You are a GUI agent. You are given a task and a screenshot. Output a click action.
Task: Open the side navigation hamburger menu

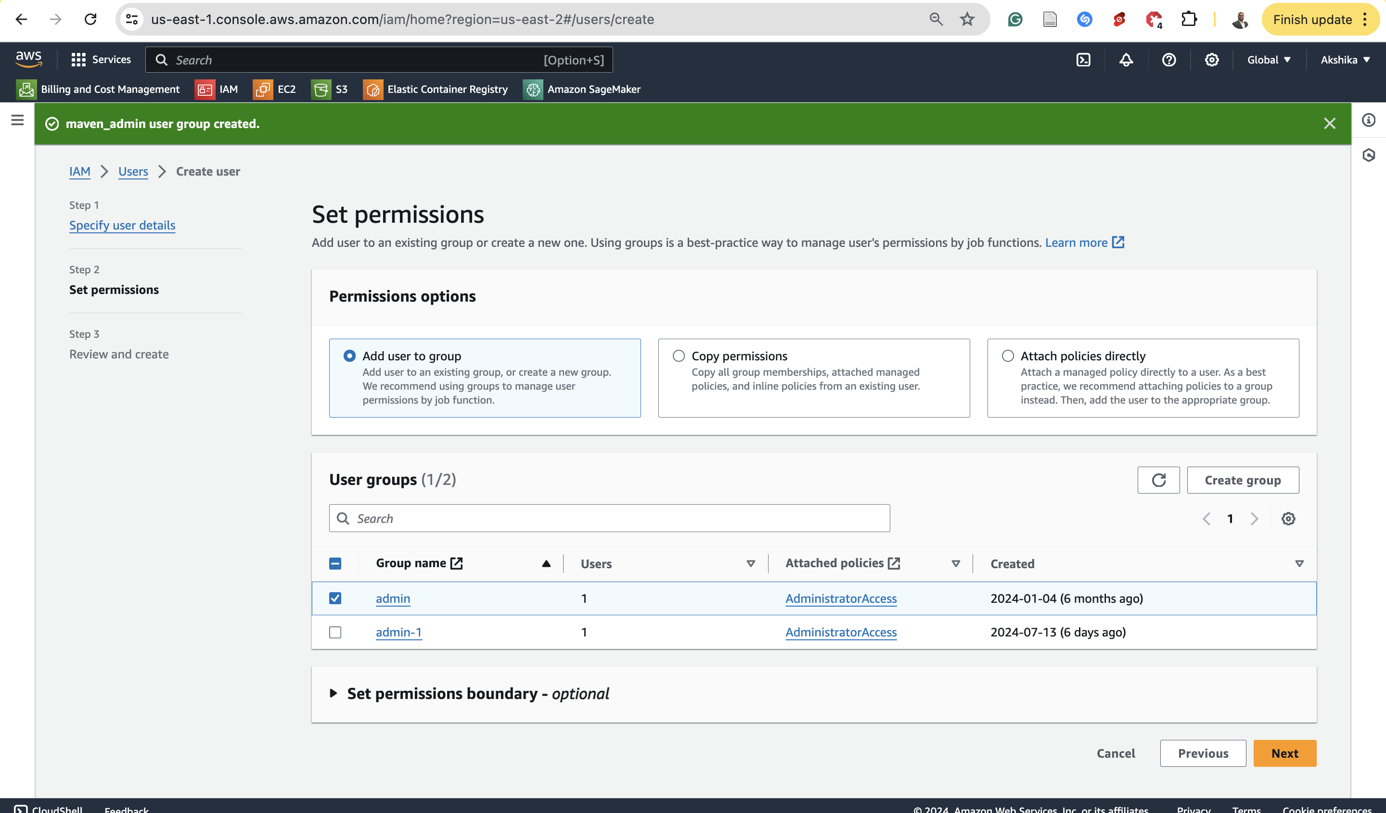point(17,120)
